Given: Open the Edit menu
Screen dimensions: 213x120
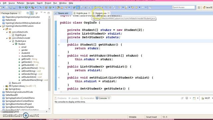Looking at the screenshot, I should [4, 3].
